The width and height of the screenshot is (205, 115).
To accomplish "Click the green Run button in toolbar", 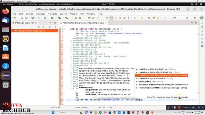I will [x=52, y=18].
